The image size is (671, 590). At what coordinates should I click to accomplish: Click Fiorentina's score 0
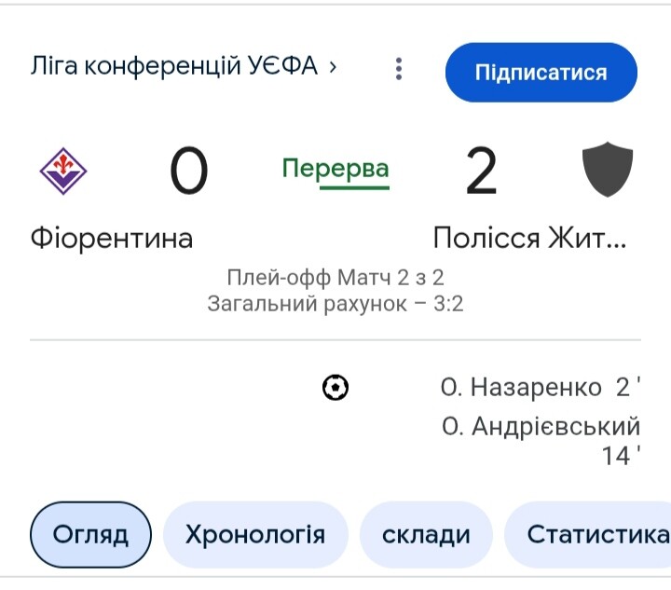click(x=189, y=171)
